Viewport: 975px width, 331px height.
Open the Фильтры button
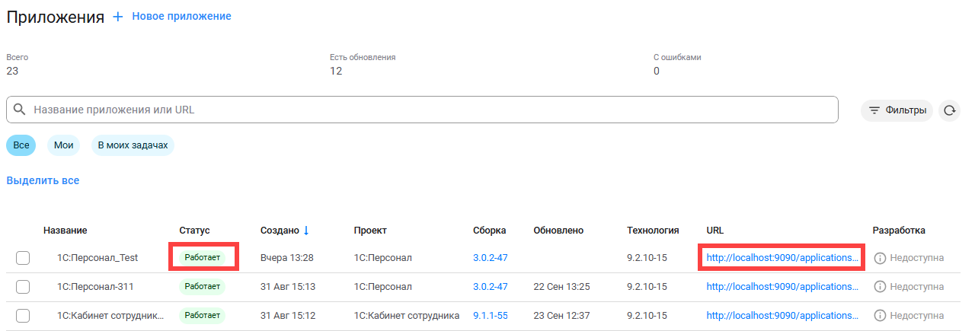pos(897,110)
